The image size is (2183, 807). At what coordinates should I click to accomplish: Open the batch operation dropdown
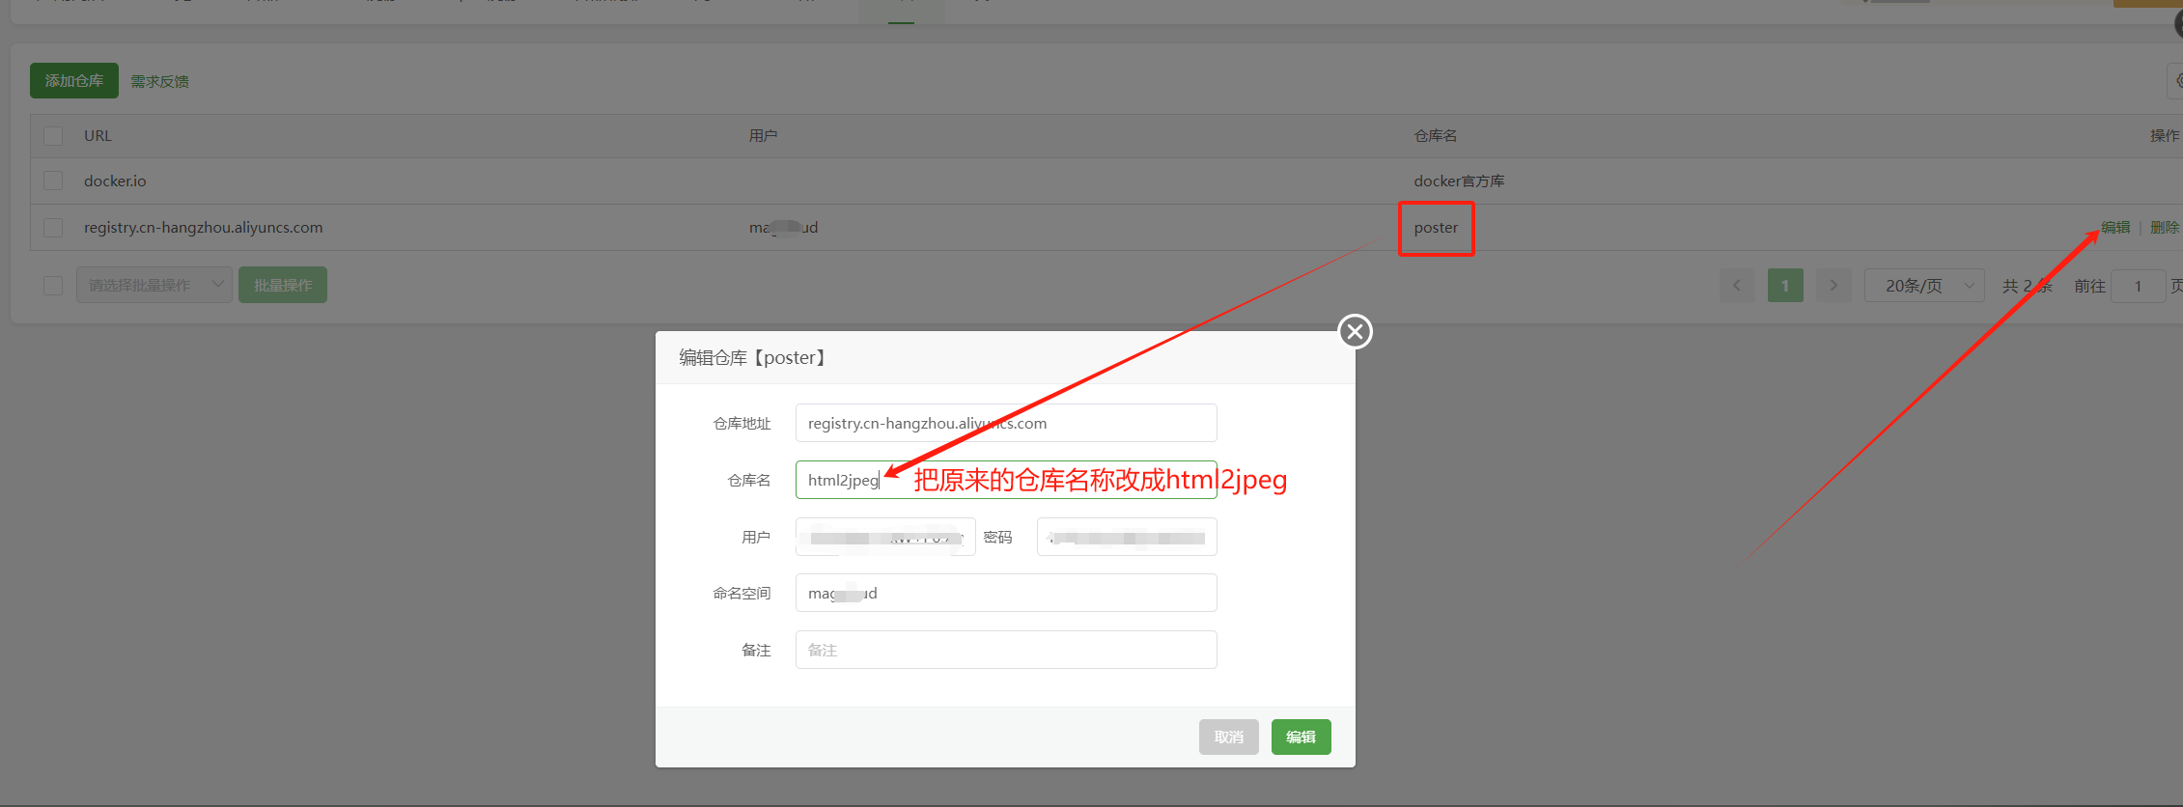point(154,286)
